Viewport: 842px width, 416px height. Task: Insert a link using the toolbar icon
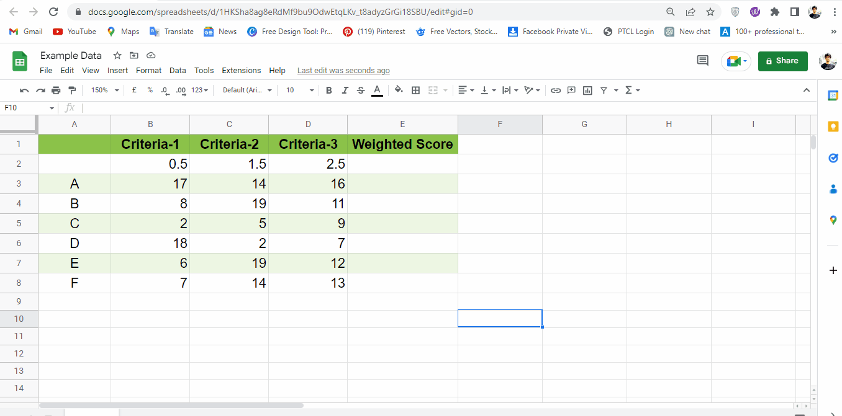click(555, 90)
